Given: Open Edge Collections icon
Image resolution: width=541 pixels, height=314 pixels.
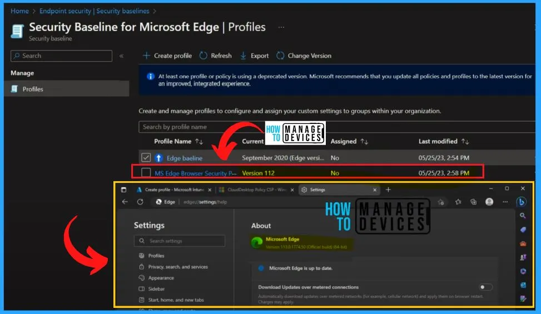Looking at the screenshot, I should 473,202.
